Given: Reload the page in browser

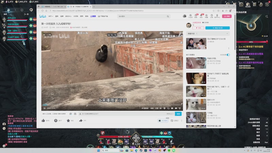Looking at the screenshot, I should 42,11.
